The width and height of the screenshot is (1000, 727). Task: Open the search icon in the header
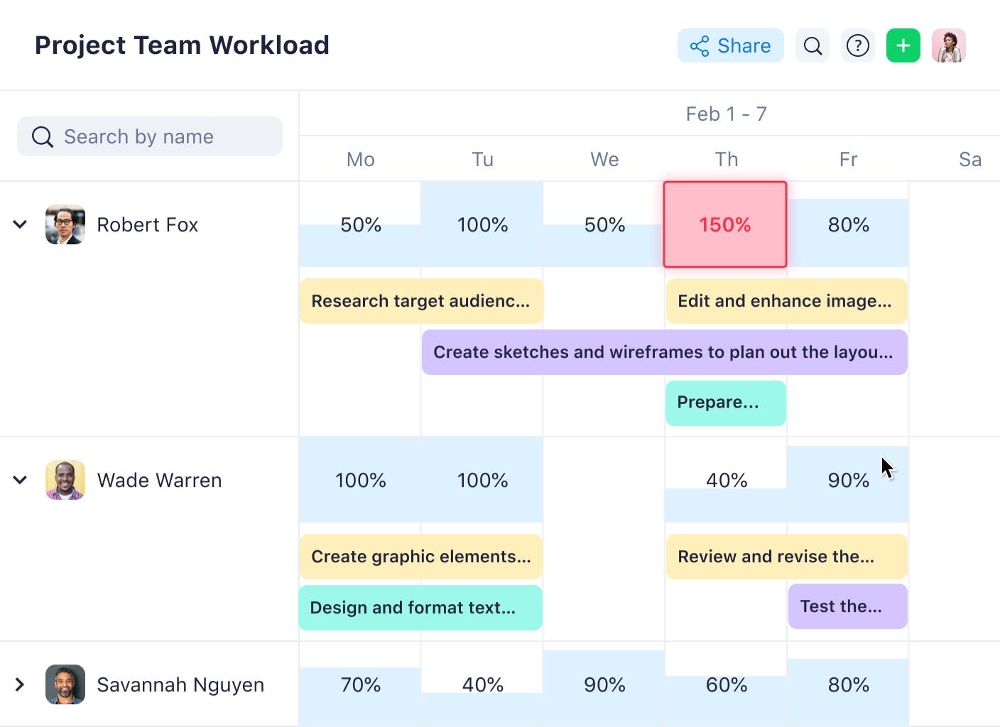tap(812, 45)
